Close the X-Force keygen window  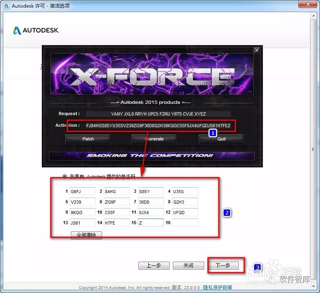(x=257, y=50)
